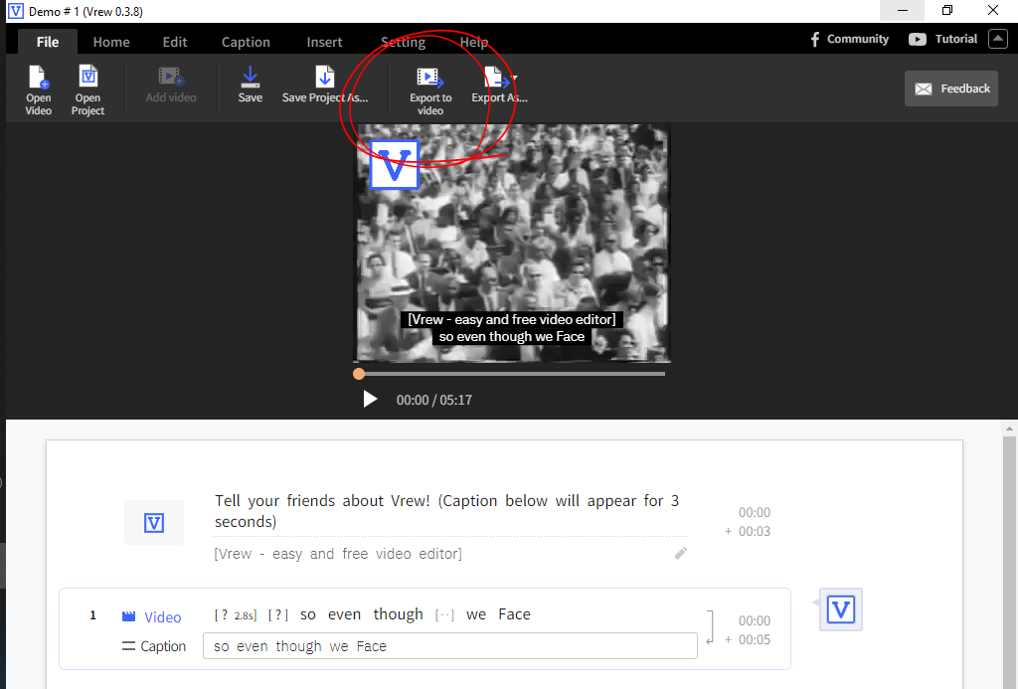The height and width of the screenshot is (689, 1018).
Task: Select the word 'we' in the transcript
Action: tap(476, 614)
